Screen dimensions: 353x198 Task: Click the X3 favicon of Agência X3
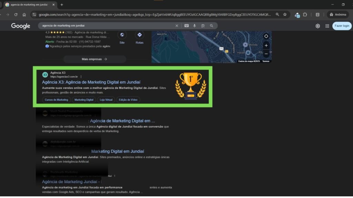pos(45,75)
